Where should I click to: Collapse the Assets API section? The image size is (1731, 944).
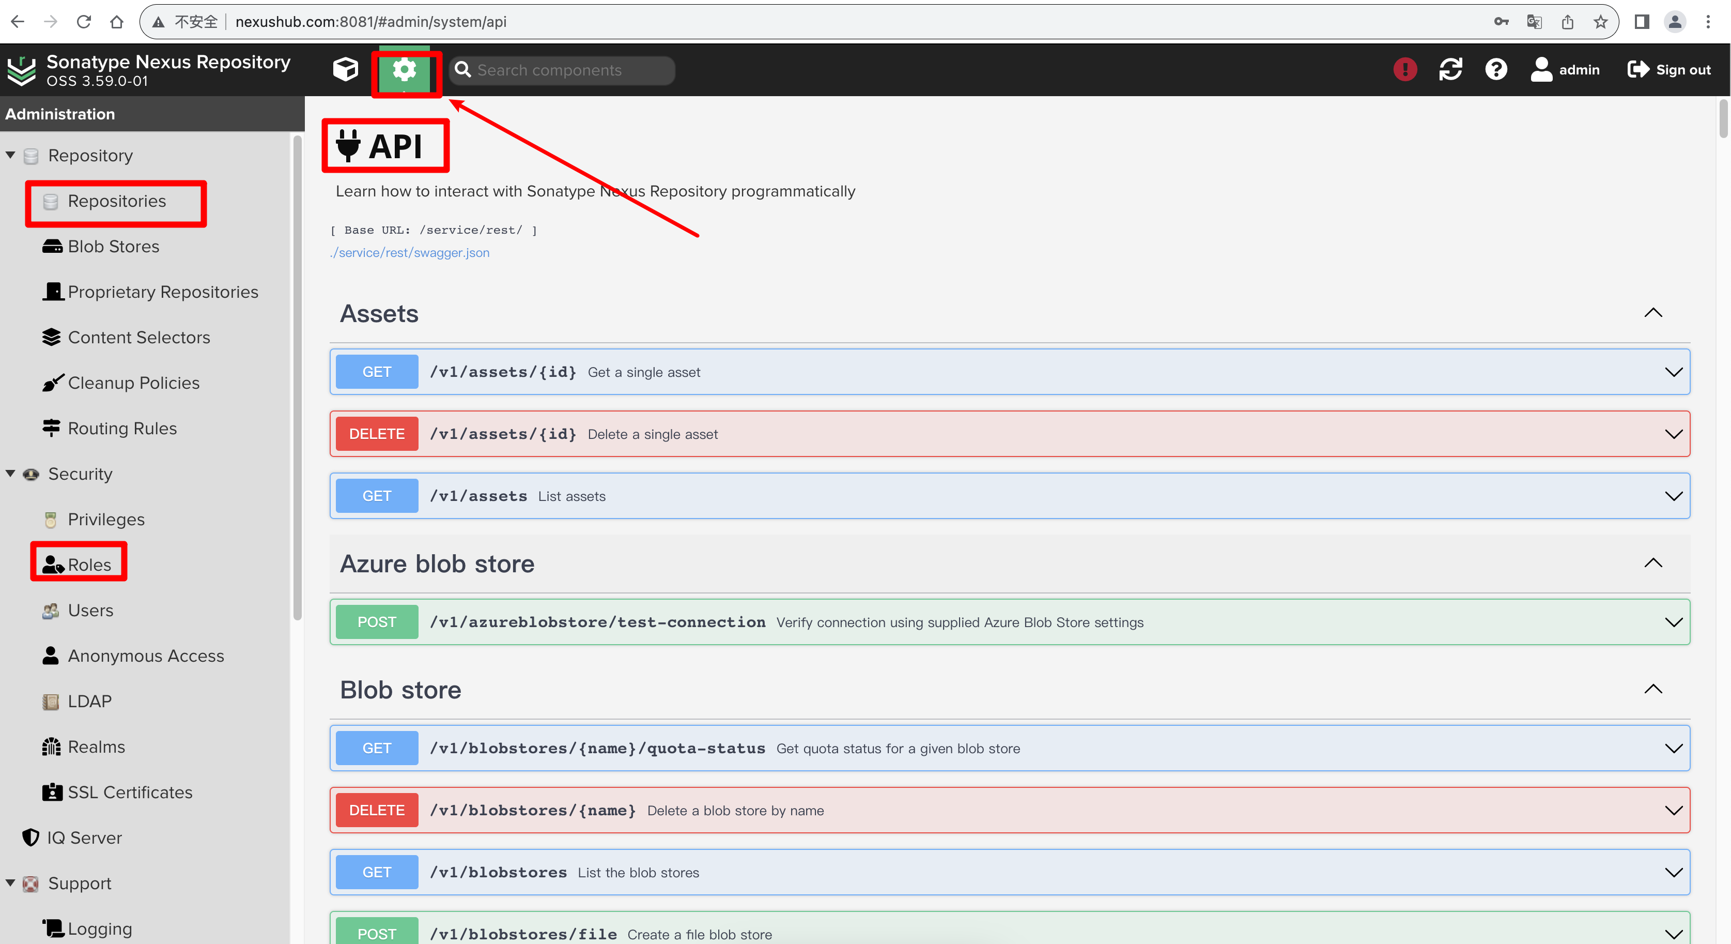(1653, 313)
